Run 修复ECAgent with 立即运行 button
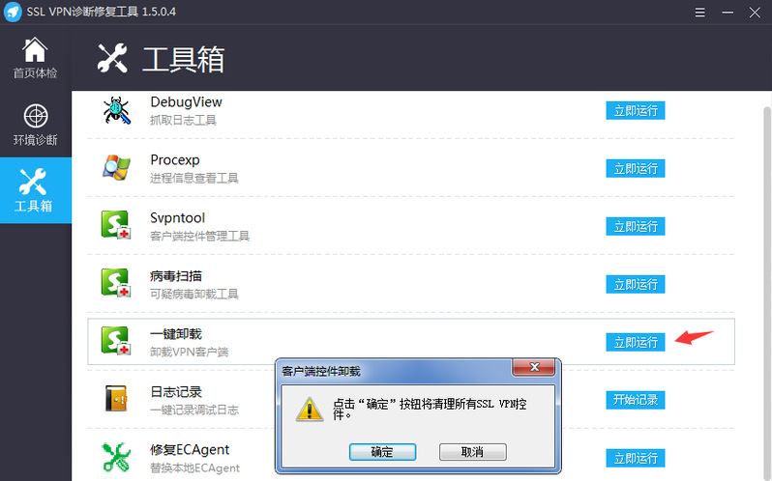 tap(636, 458)
